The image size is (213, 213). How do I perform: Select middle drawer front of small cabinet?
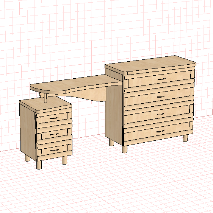point(55,134)
